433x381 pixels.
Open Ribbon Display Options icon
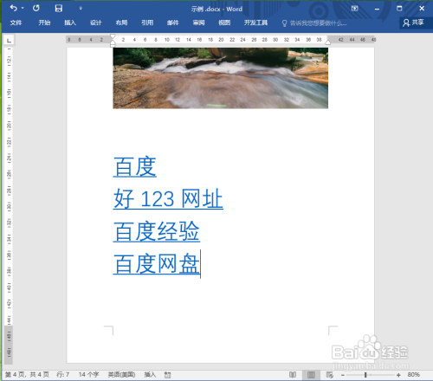coord(354,9)
